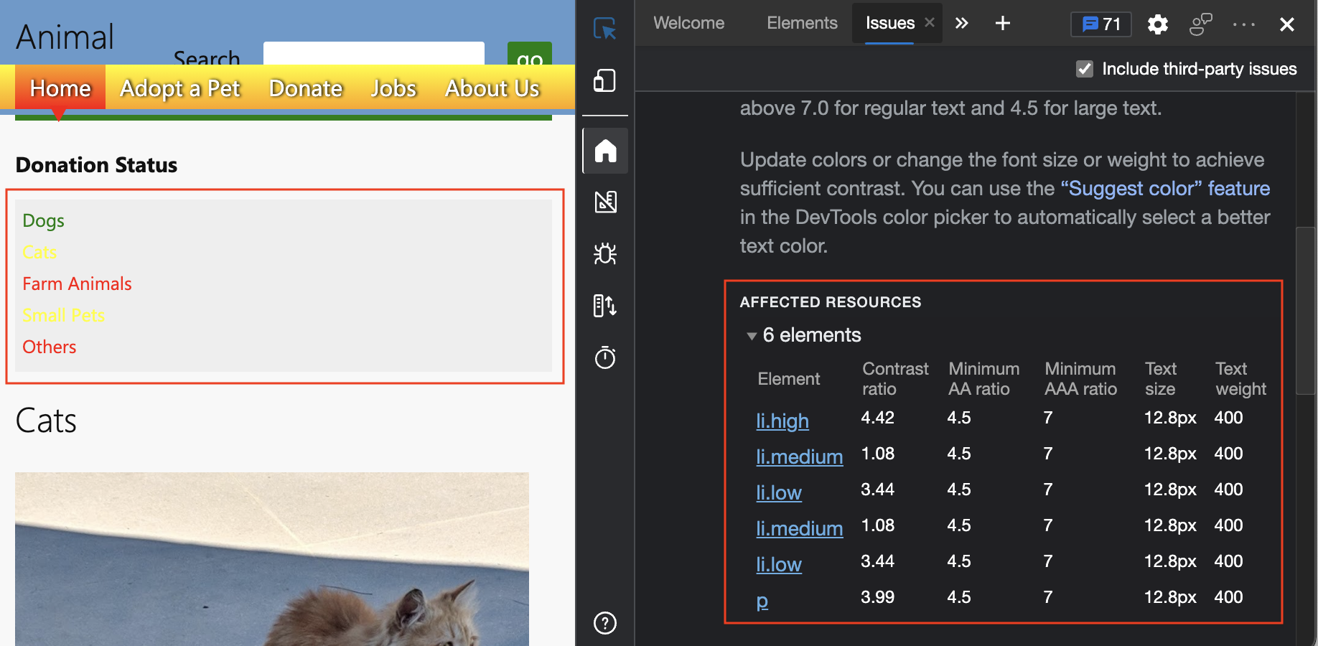Viewport: 1318px width, 646px height.
Task: Open the performance stopwatch panel
Action: click(x=605, y=357)
